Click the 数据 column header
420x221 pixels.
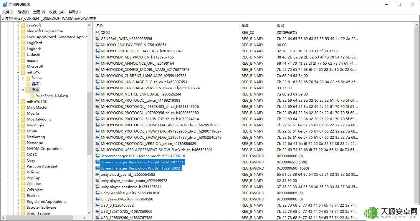[x=317, y=26]
